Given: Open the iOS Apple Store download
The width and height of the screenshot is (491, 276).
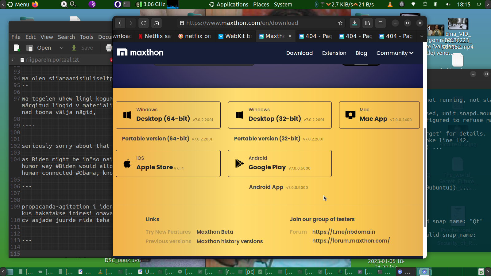Looking at the screenshot, I should pyautogui.click(x=168, y=163).
